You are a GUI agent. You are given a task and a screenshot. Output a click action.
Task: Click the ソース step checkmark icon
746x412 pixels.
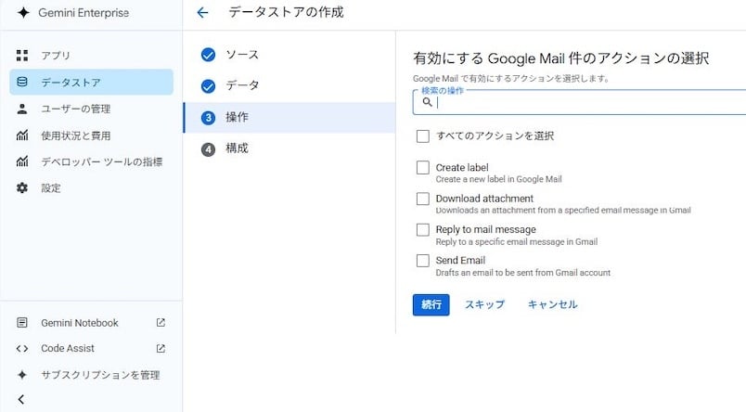(x=208, y=55)
